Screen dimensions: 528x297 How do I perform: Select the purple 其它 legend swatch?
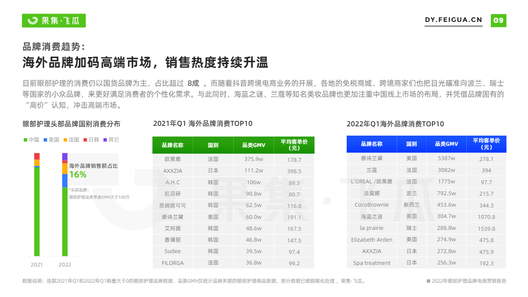tap(105, 139)
